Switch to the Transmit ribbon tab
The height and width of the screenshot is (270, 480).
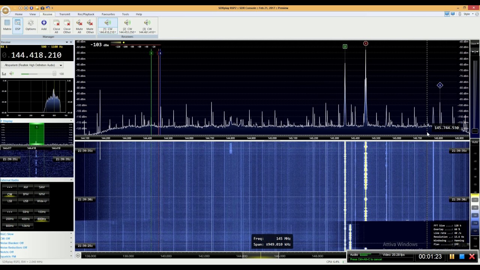click(64, 14)
